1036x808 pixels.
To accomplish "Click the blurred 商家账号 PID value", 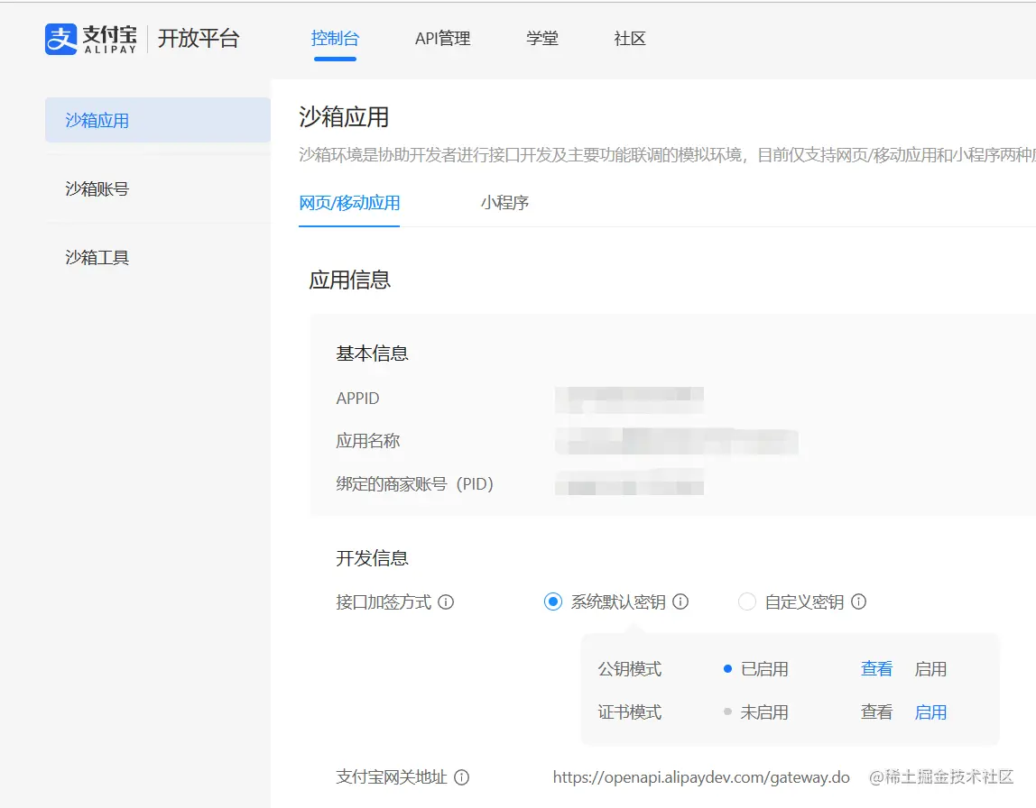I will (x=629, y=482).
